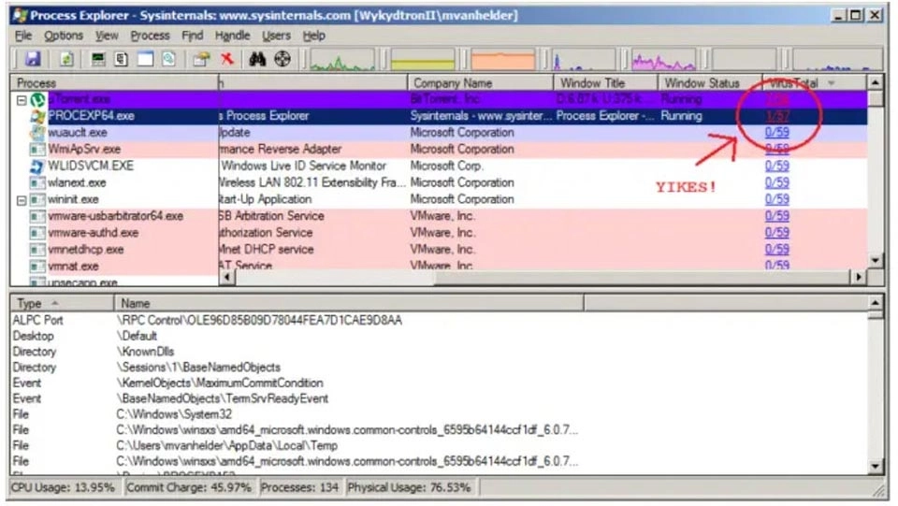Click Commit Charge 45.97% status entry

tap(189, 487)
